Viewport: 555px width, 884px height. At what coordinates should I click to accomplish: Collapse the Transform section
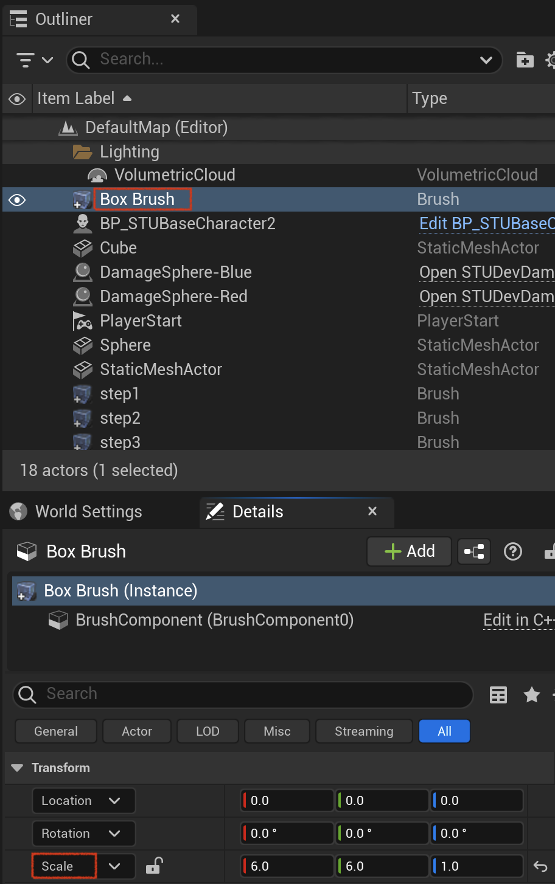[17, 768]
